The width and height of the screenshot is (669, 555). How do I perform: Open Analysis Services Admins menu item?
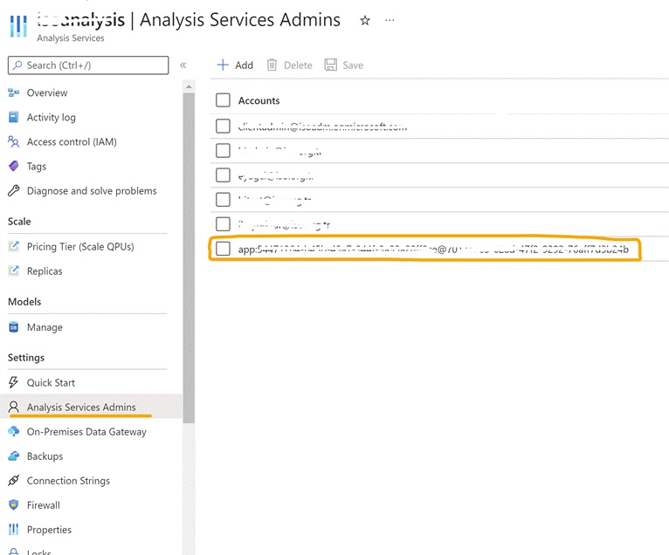[81, 408]
